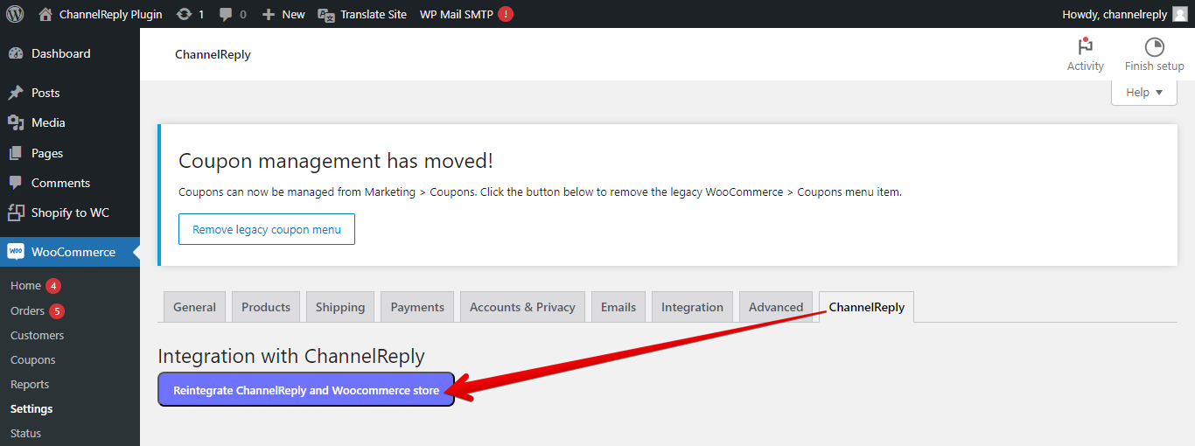Open the WordPress logo menu

coord(15,14)
